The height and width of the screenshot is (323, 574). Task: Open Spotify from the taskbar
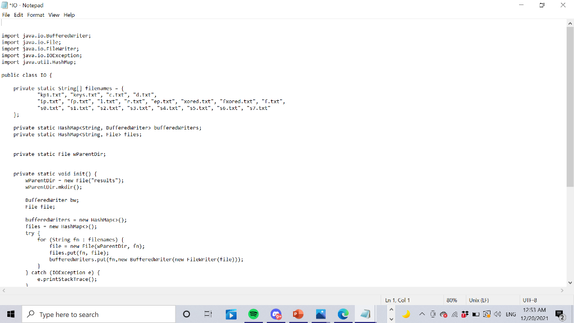coord(254,313)
